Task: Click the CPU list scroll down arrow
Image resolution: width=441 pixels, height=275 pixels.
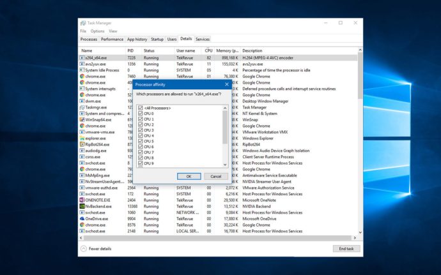Action: point(225,165)
